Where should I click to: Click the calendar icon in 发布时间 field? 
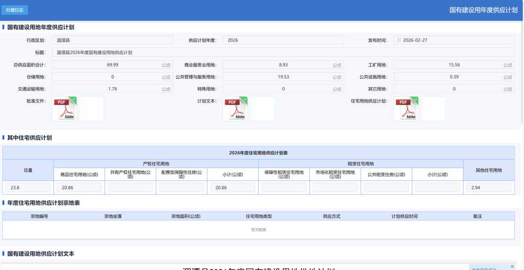[399, 41]
